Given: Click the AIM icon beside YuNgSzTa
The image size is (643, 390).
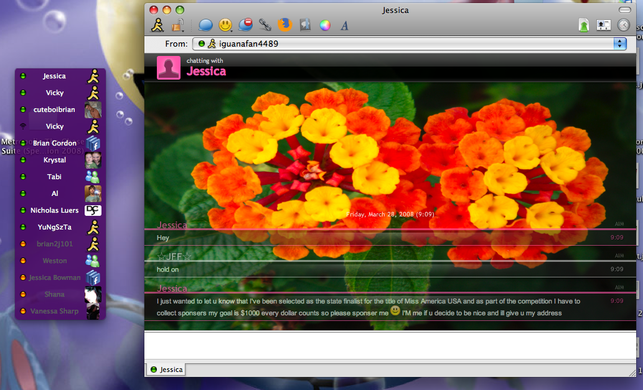Looking at the screenshot, I should [93, 228].
